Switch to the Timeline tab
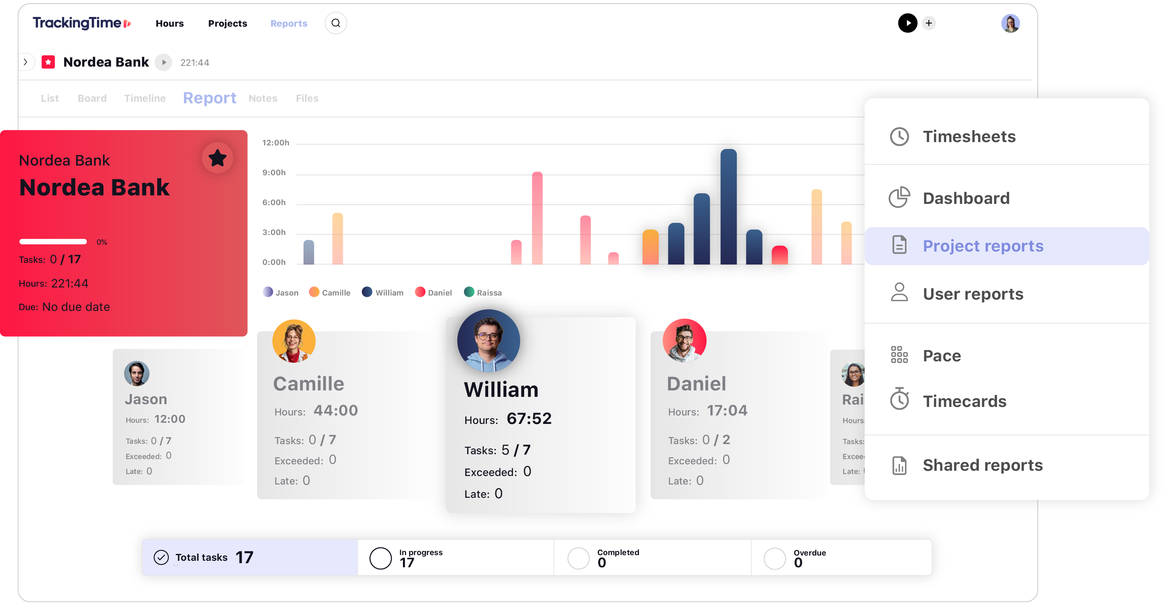 click(x=145, y=98)
